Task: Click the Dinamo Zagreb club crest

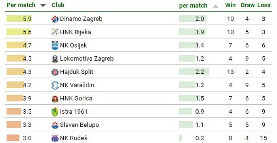Action: [55, 19]
